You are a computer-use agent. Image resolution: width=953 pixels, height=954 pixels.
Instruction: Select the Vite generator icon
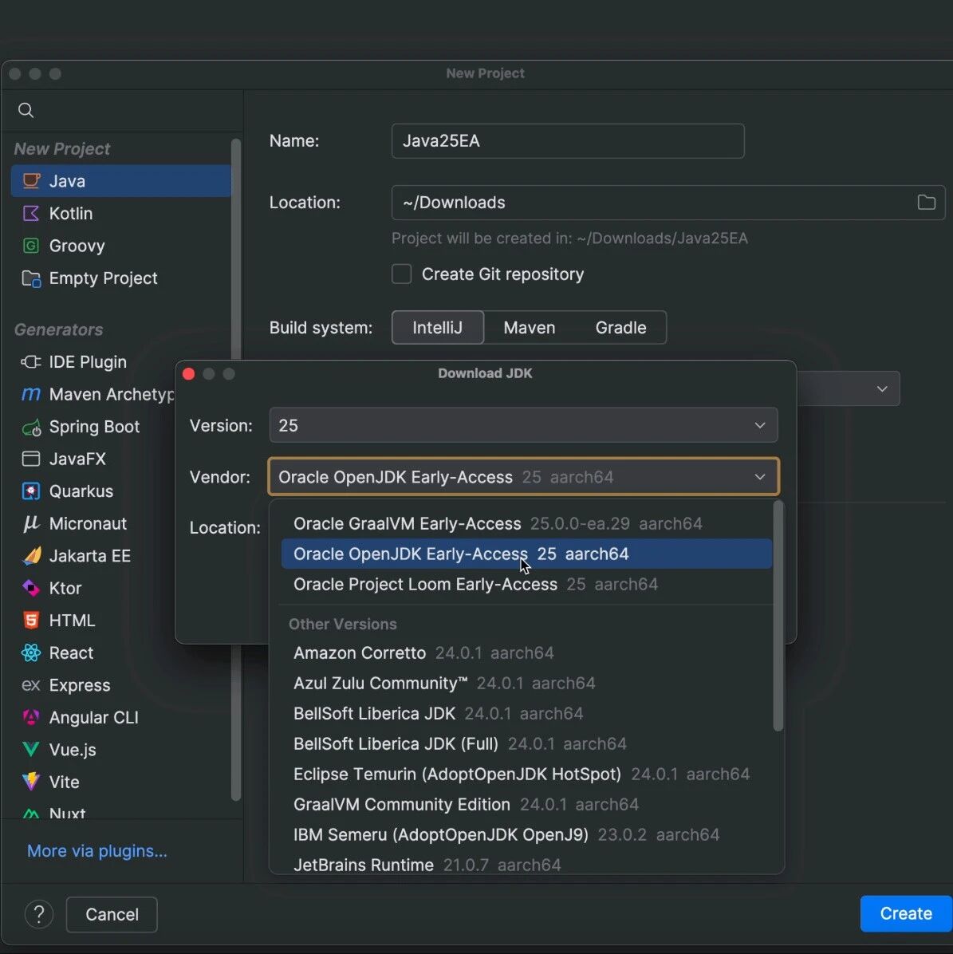31,782
